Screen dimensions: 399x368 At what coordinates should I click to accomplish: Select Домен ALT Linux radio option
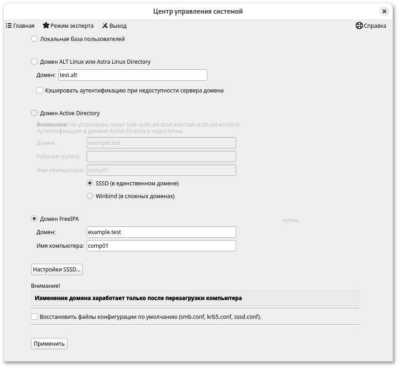tap(34, 62)
